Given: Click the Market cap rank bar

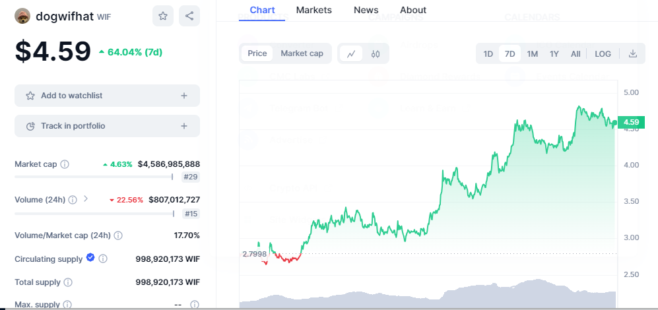Looking at the screenshot, I should (x=94, y=177).
